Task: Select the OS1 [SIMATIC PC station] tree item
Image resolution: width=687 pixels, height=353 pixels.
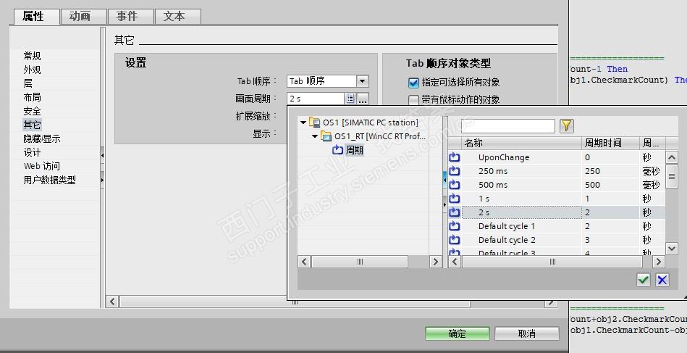Action: point(370,122)
